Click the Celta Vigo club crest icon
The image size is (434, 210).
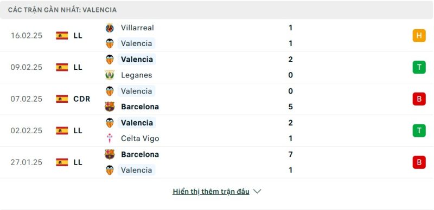point(110,138)
